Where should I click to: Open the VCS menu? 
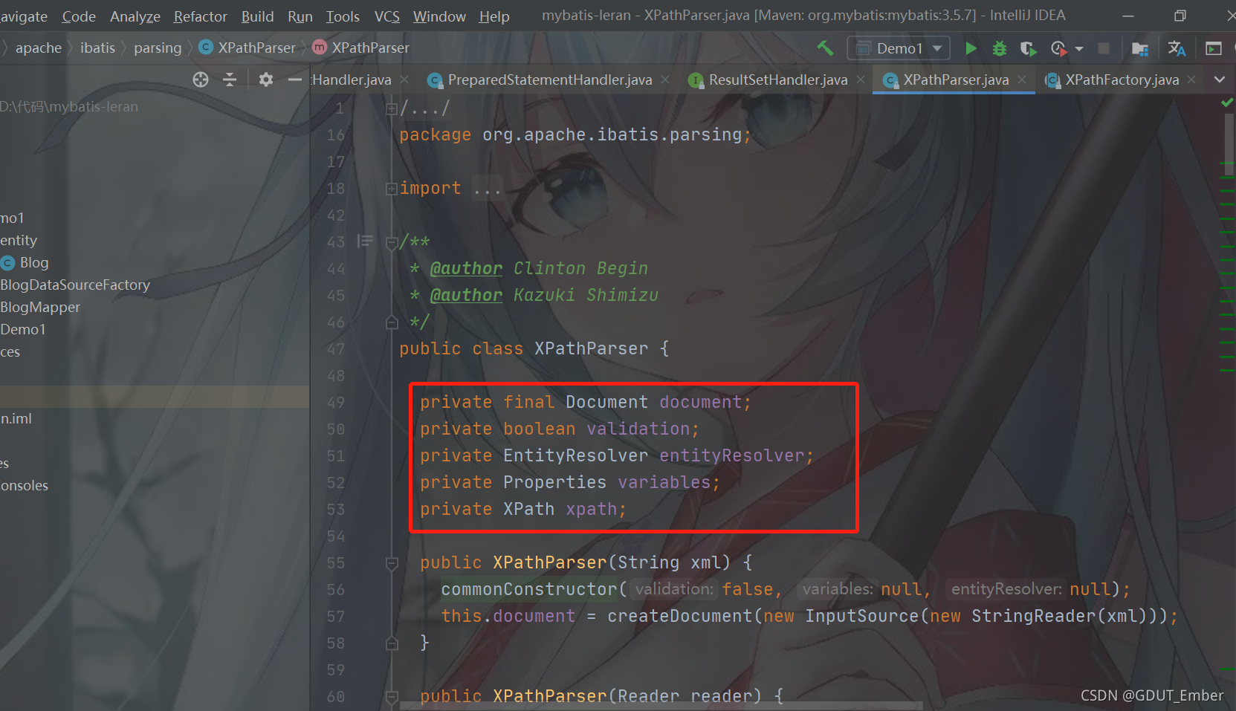pos(387,16)
